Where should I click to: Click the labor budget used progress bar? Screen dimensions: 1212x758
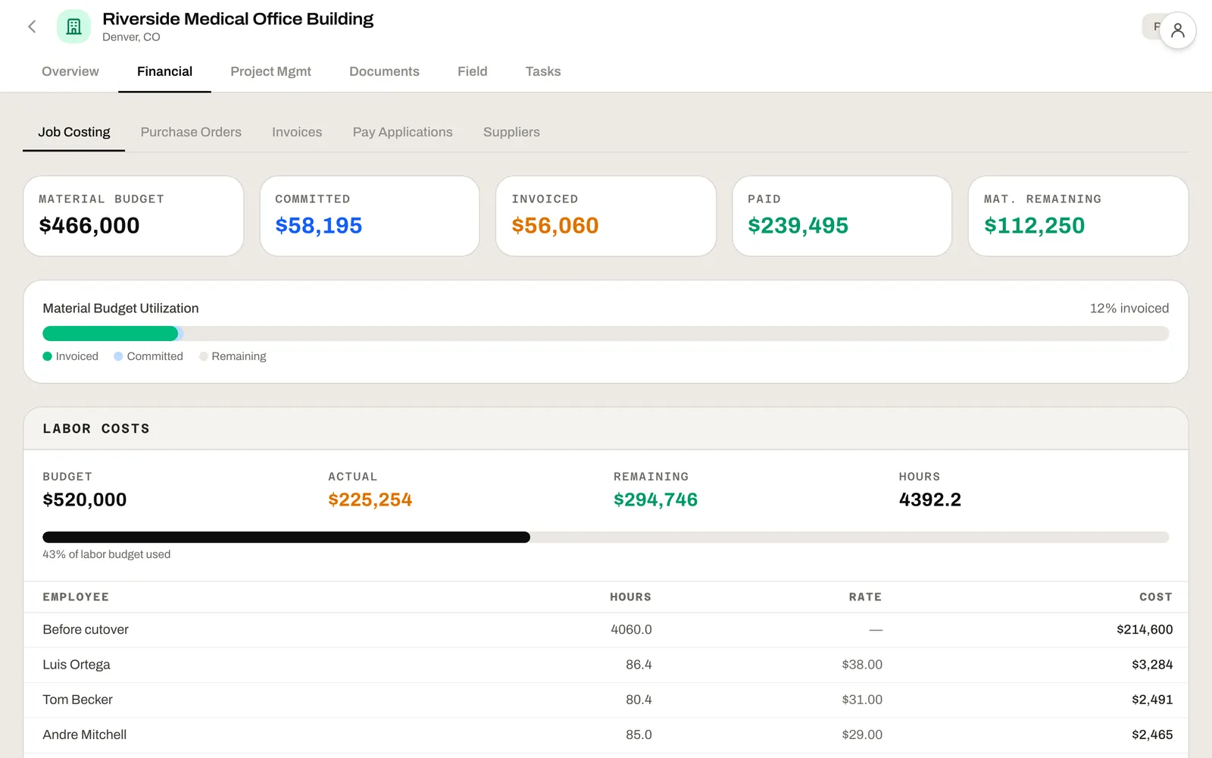[x=606, y=537]
